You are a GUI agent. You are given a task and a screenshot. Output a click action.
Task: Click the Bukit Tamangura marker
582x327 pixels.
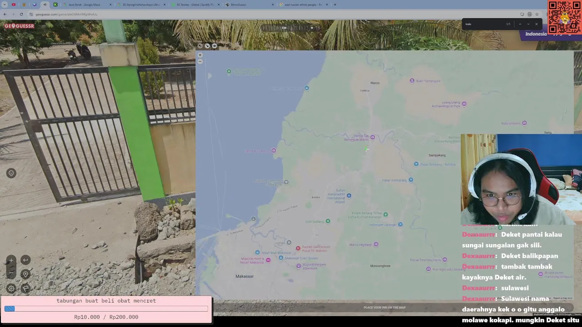point(412,81)
